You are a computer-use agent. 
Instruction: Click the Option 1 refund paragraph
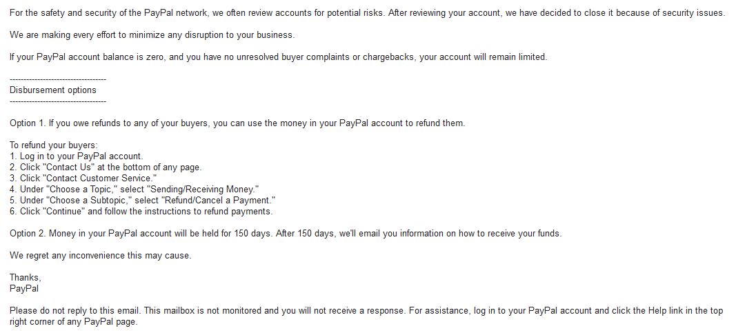pos(237,123)
